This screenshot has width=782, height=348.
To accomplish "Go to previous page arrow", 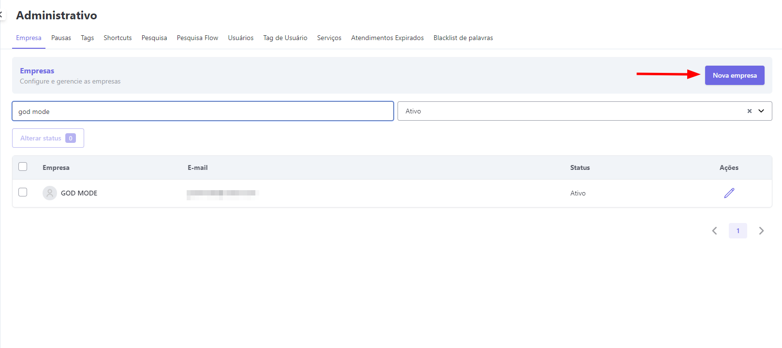I will 714,231.
